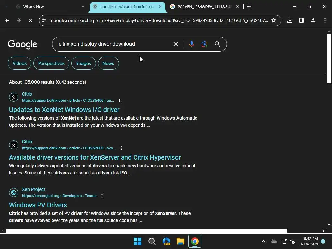Open Available driver versions for XenServer link
Screen dimensions: 332x249
[x=95, y=157]
